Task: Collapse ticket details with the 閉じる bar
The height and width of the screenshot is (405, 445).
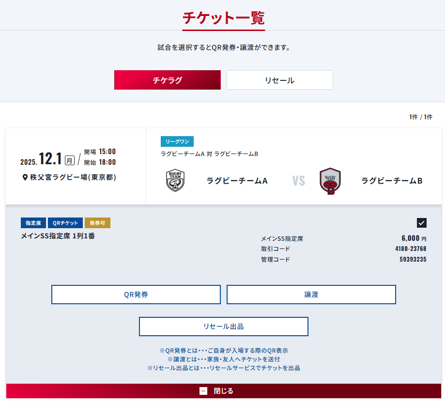Action: coord(223,391)
